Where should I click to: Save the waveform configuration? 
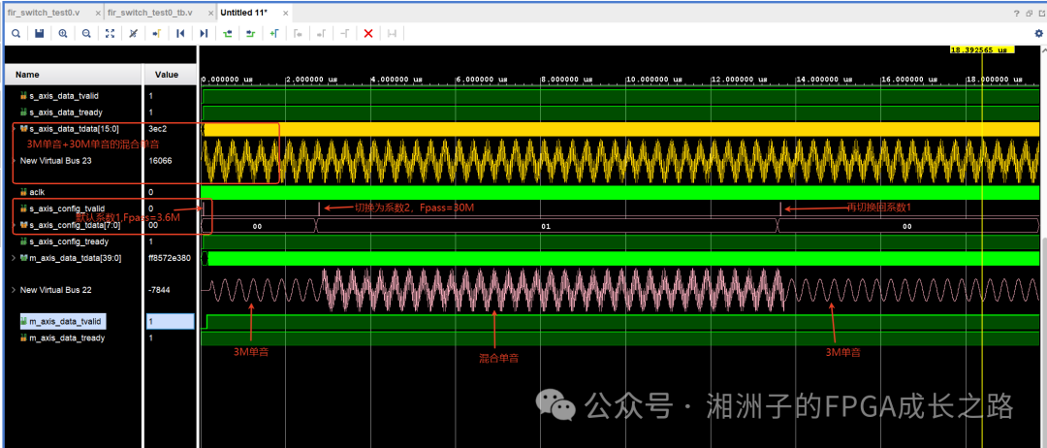coord(39,33)
